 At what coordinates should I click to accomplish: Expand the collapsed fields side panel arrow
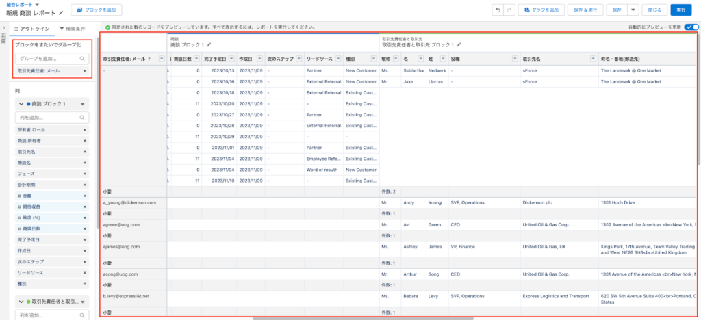tap(3, 27)
